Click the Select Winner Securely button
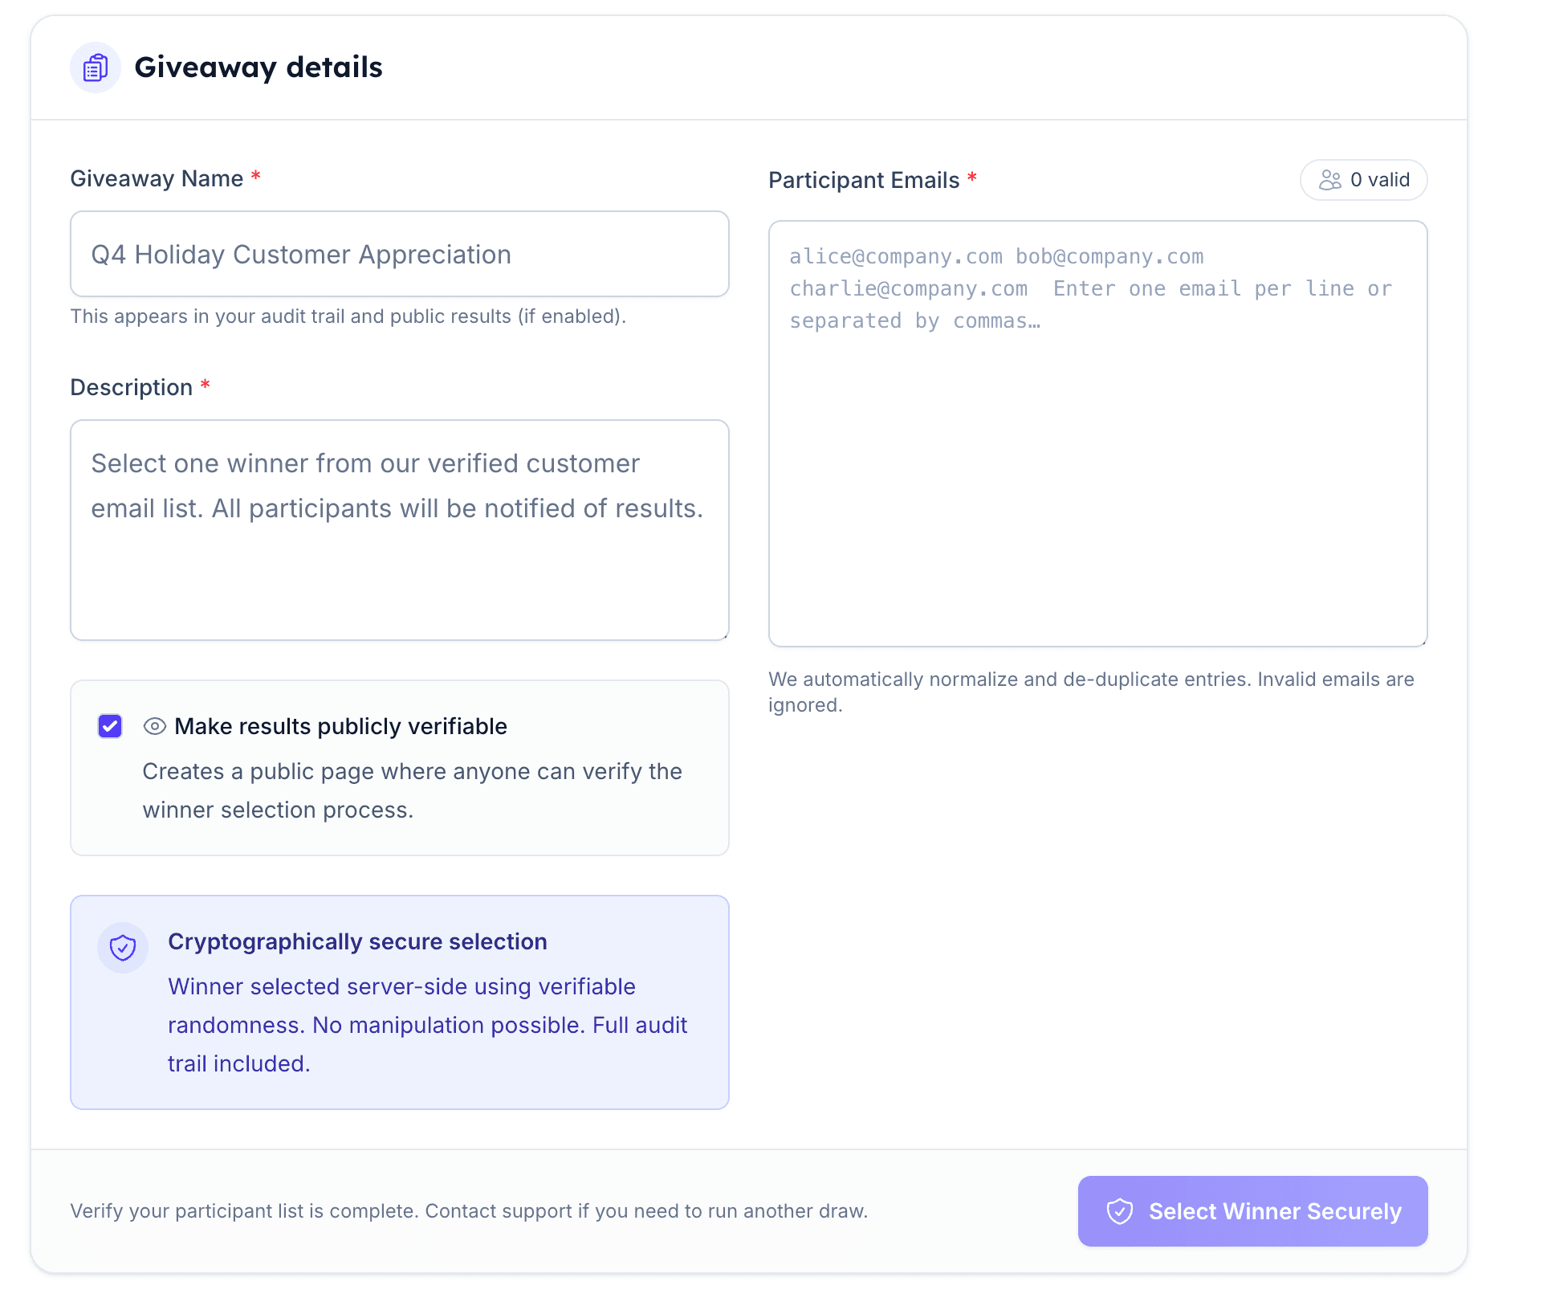The image size is (1543, 1306). pyautogui.click(x=1252, y=1211)
